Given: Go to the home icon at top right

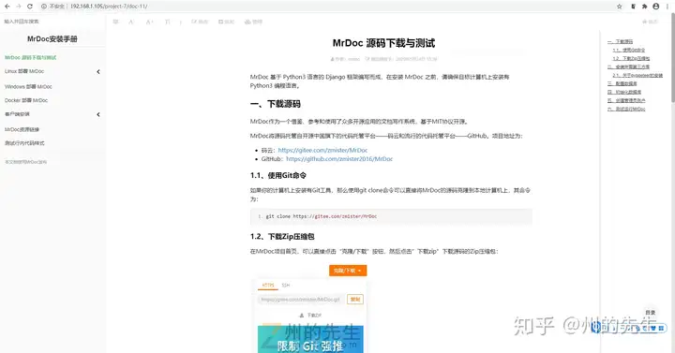Looking at the screenshot, I should [x=650, y=22].
